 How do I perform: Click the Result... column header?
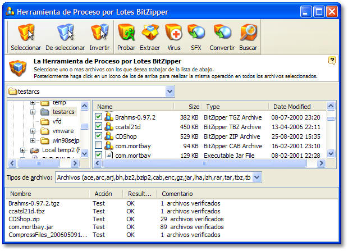click(x=140, y=194)
